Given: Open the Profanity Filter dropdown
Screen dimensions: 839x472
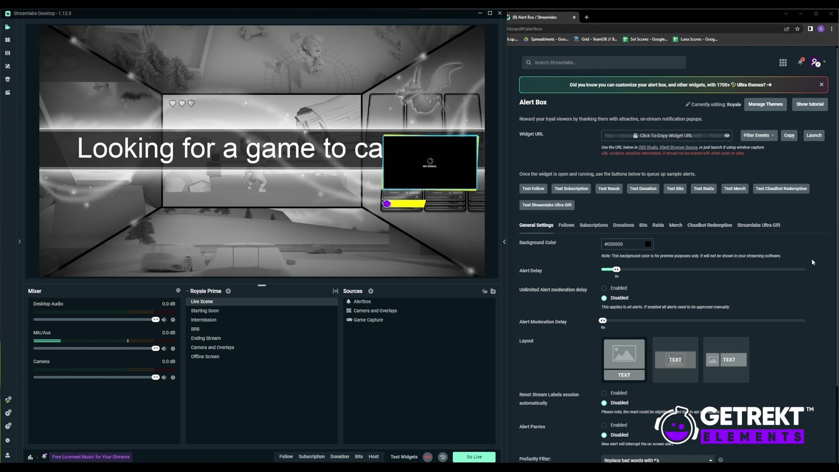Looking at the screenshot, I should click(x=657, y=460).
